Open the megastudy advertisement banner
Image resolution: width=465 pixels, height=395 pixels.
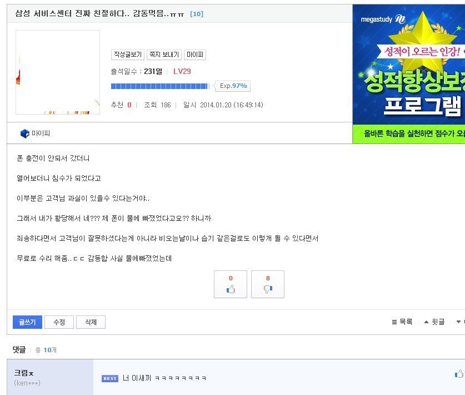coord(409,74)
